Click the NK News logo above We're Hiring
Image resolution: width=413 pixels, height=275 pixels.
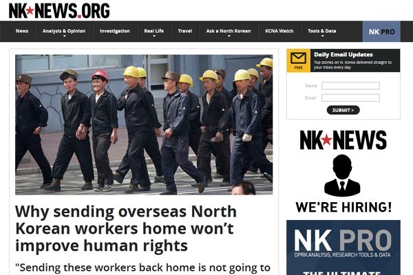343,140
